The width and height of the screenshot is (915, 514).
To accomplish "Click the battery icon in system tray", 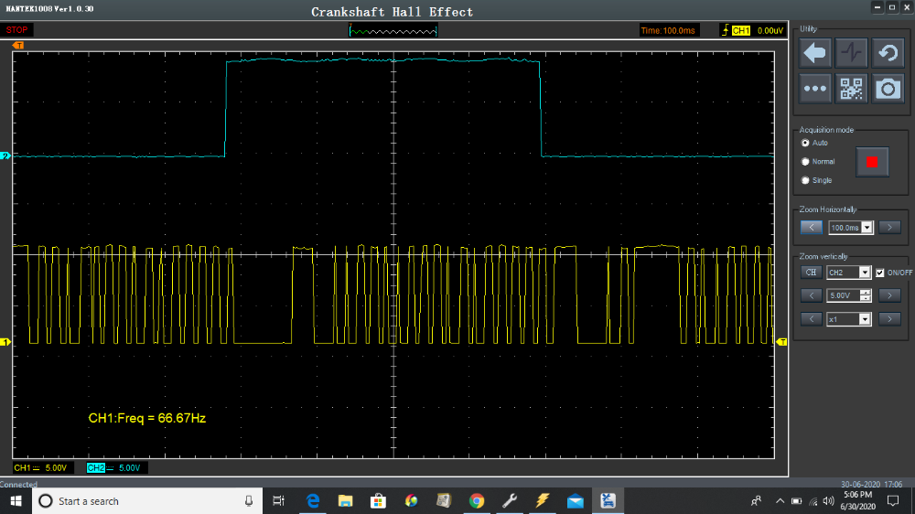I will pyautogui.click(x=797, y=501).
